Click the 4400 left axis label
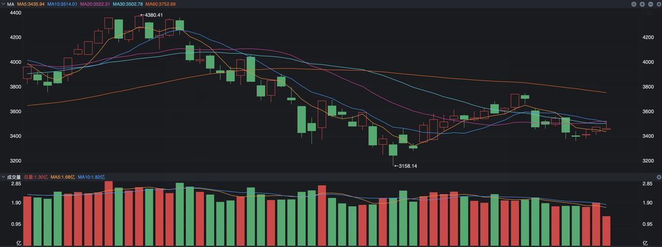Viewport: 662px width, 247px height. (x=16, y=12)
